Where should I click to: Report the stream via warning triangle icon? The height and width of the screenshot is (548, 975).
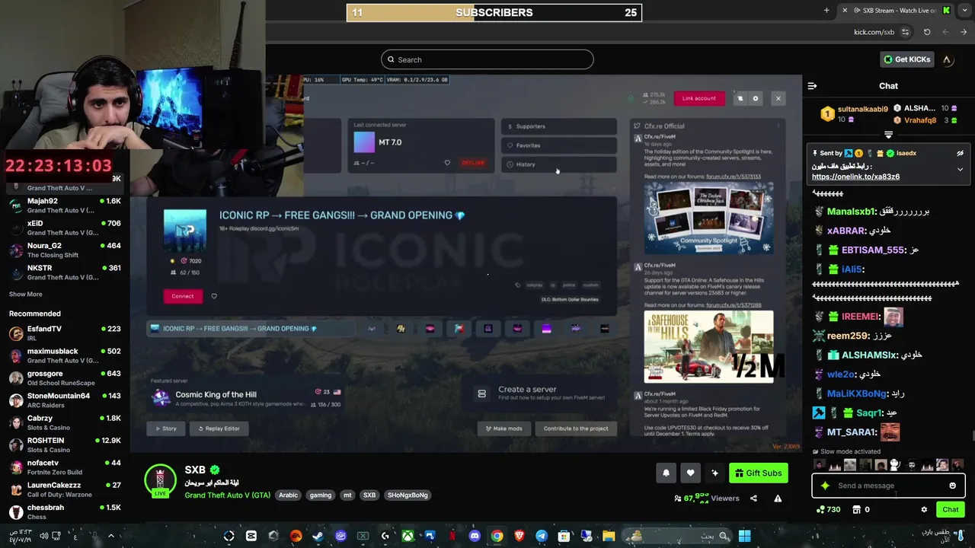tap(778, 499)
